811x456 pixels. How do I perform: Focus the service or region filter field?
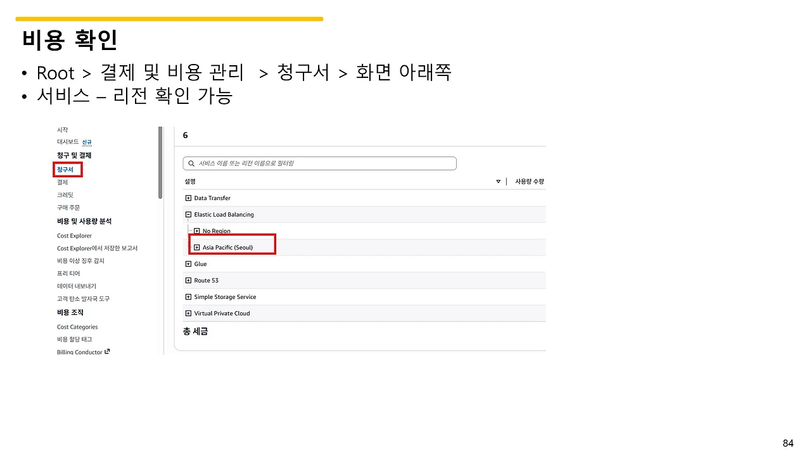click(x=319, y=163)
